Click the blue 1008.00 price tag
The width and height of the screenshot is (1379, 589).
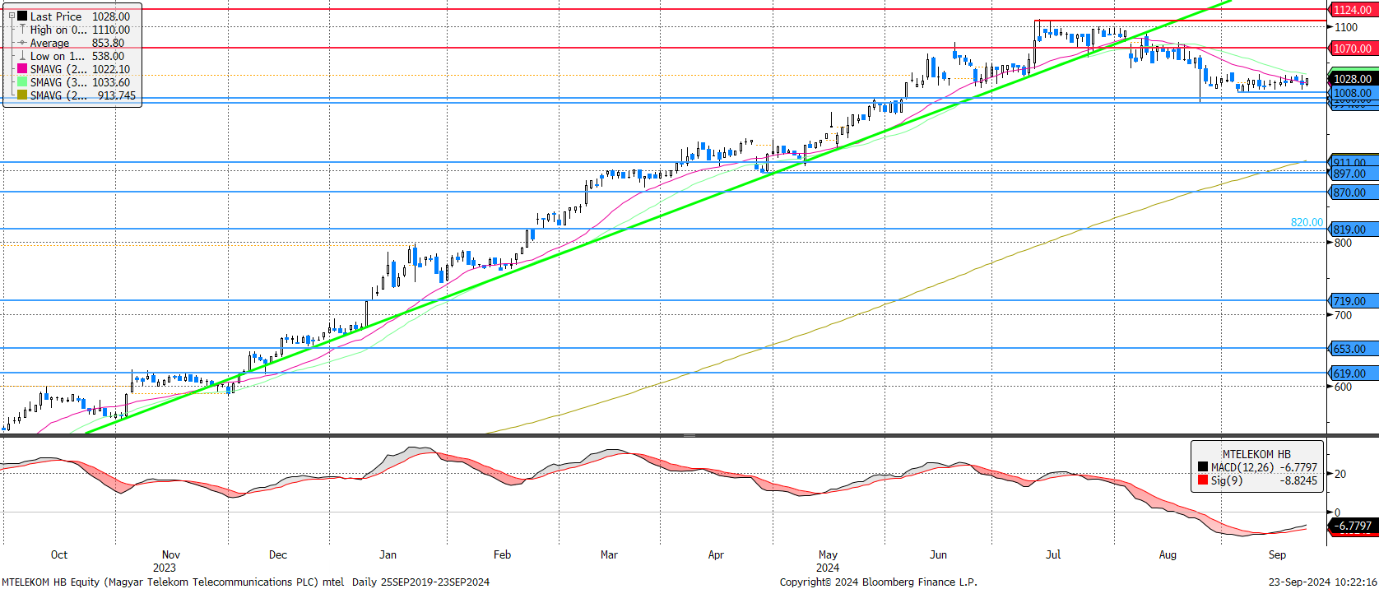[x=1353, y=93]
